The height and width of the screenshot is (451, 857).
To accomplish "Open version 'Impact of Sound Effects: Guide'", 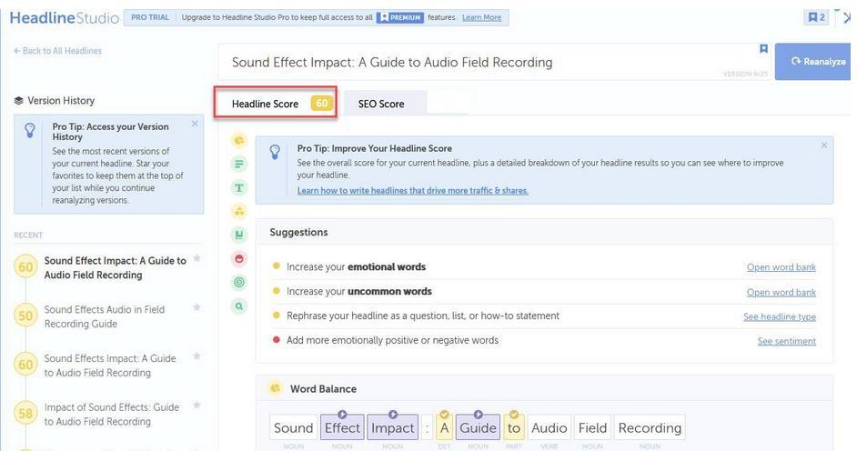I will (x=112, y=415).
